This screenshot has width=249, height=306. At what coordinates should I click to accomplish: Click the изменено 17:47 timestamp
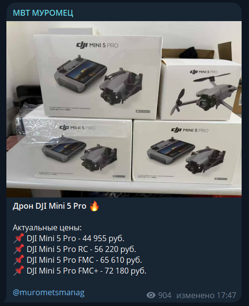tap(206, 295)
